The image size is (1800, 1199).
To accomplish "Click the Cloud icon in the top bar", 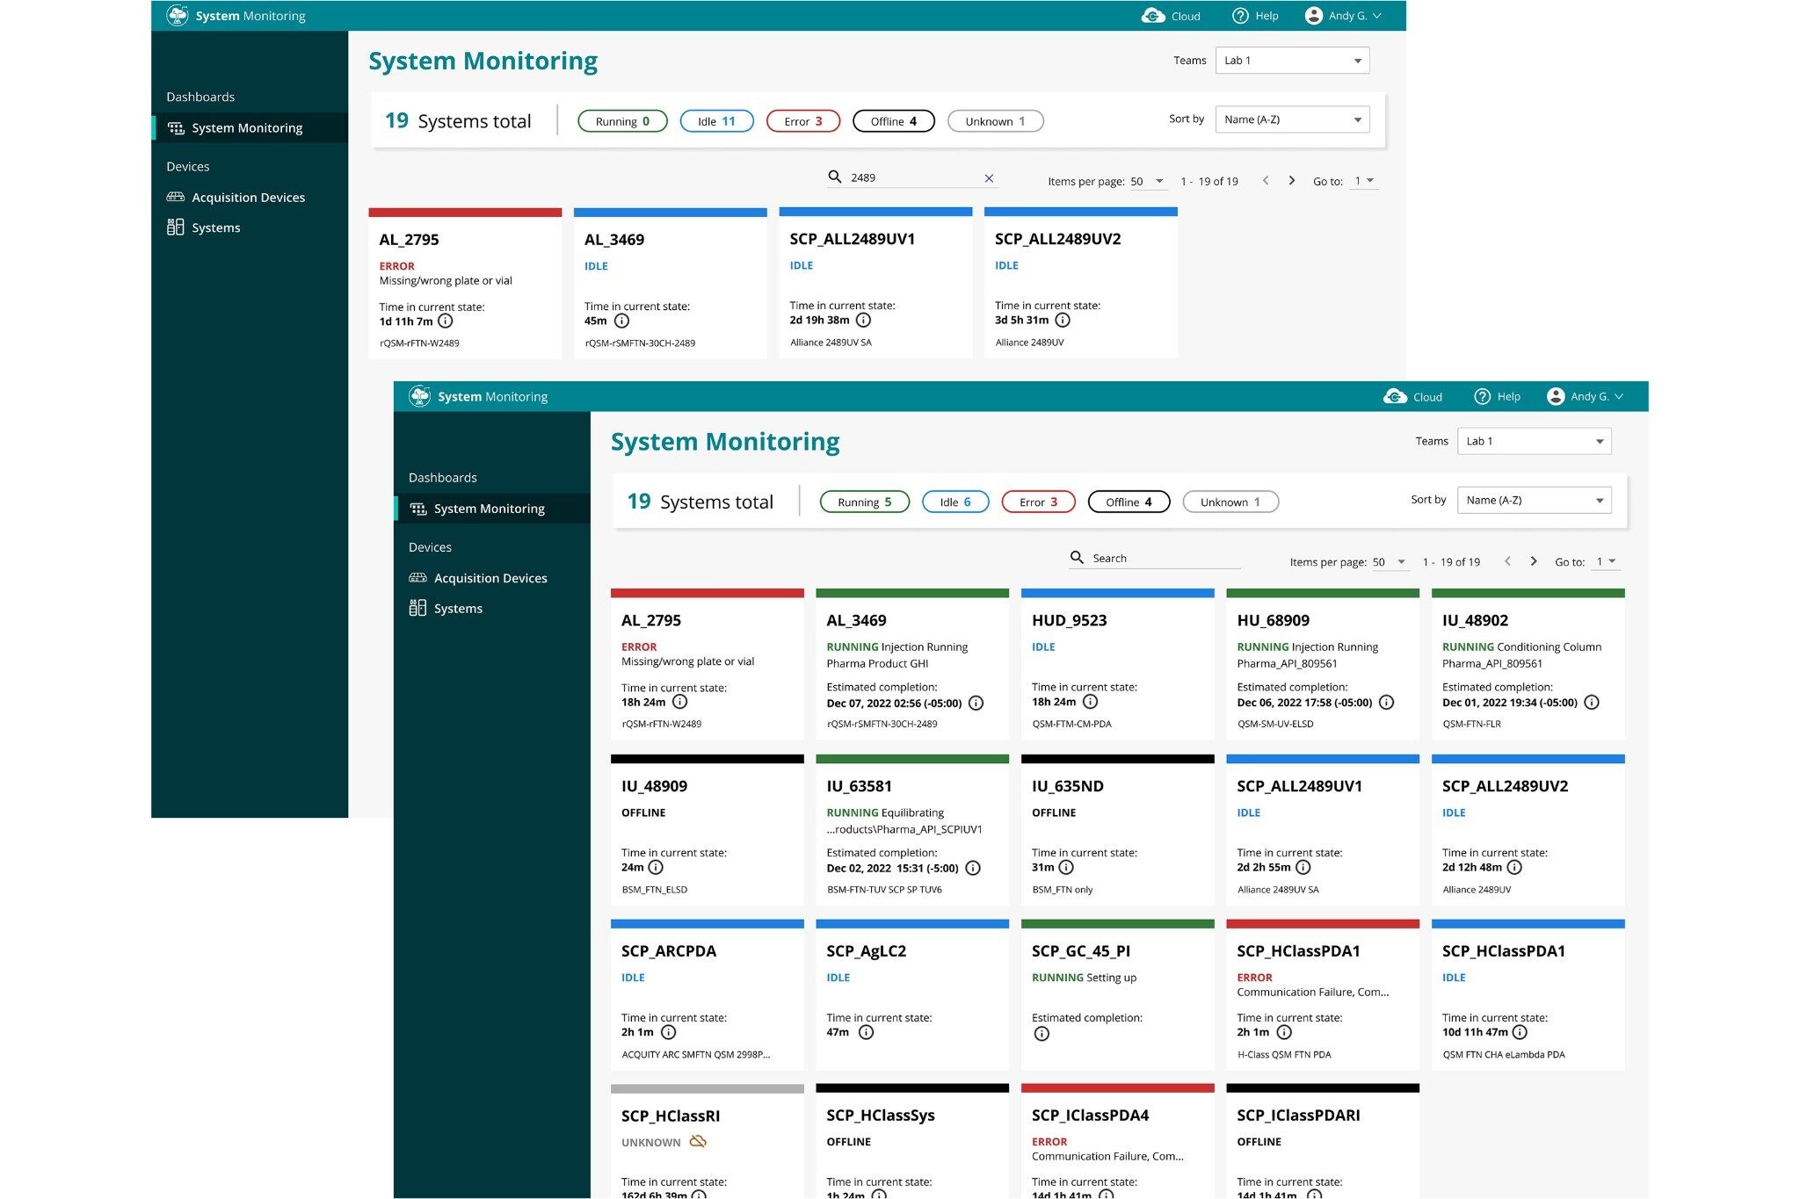I will click(x=1395, y=396).
